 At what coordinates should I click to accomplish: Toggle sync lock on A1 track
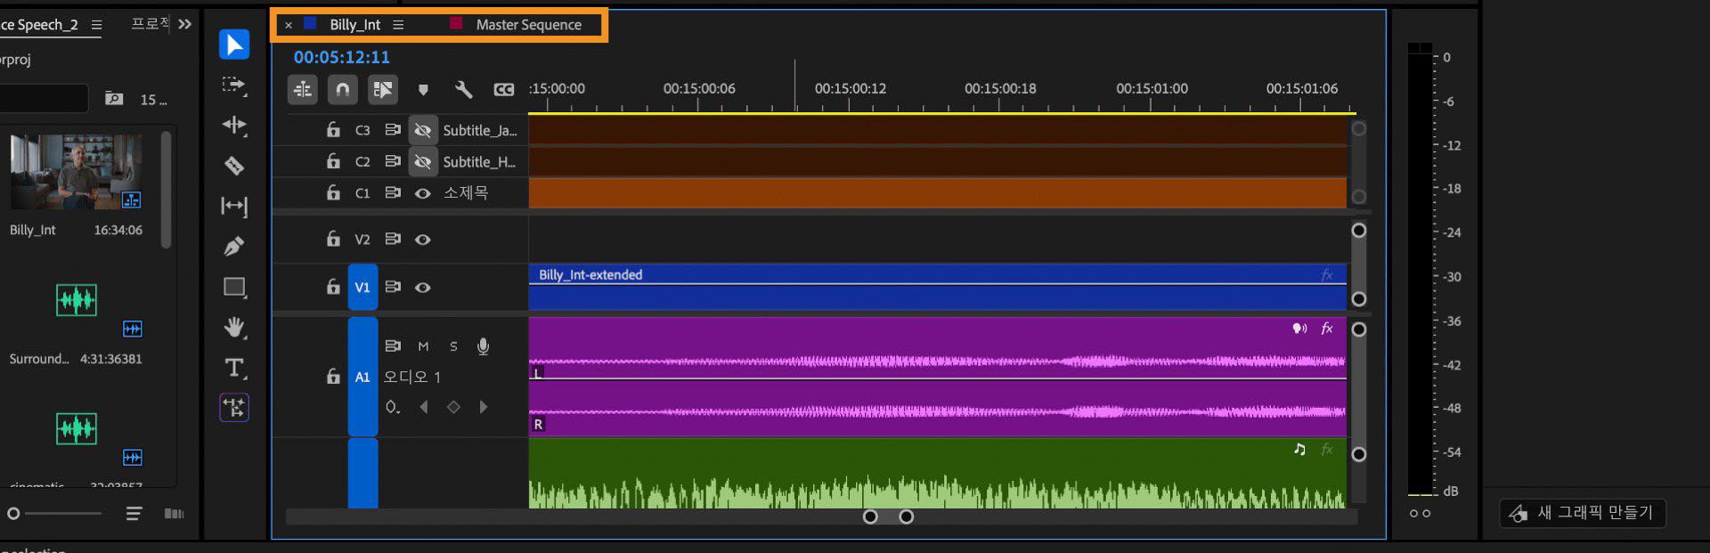pos(392,346)
